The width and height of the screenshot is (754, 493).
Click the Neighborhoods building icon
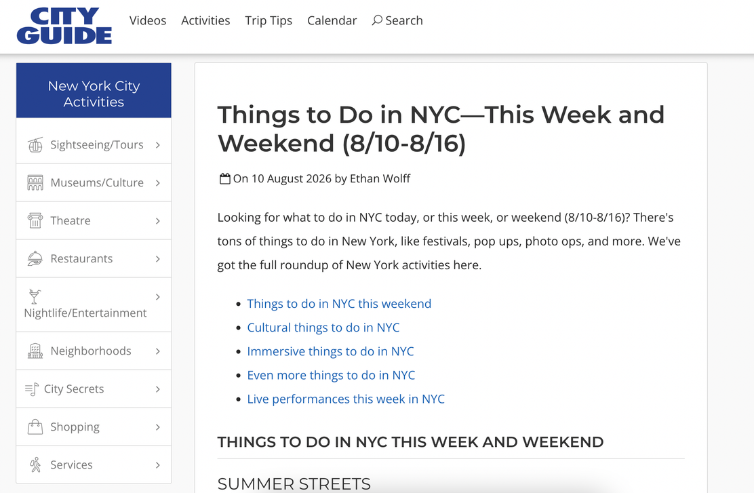[35, 351]
